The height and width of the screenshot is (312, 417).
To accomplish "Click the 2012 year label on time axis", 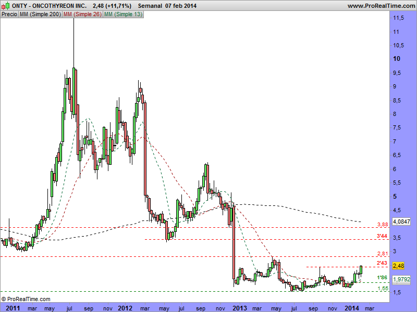I will tap(125, 308).
